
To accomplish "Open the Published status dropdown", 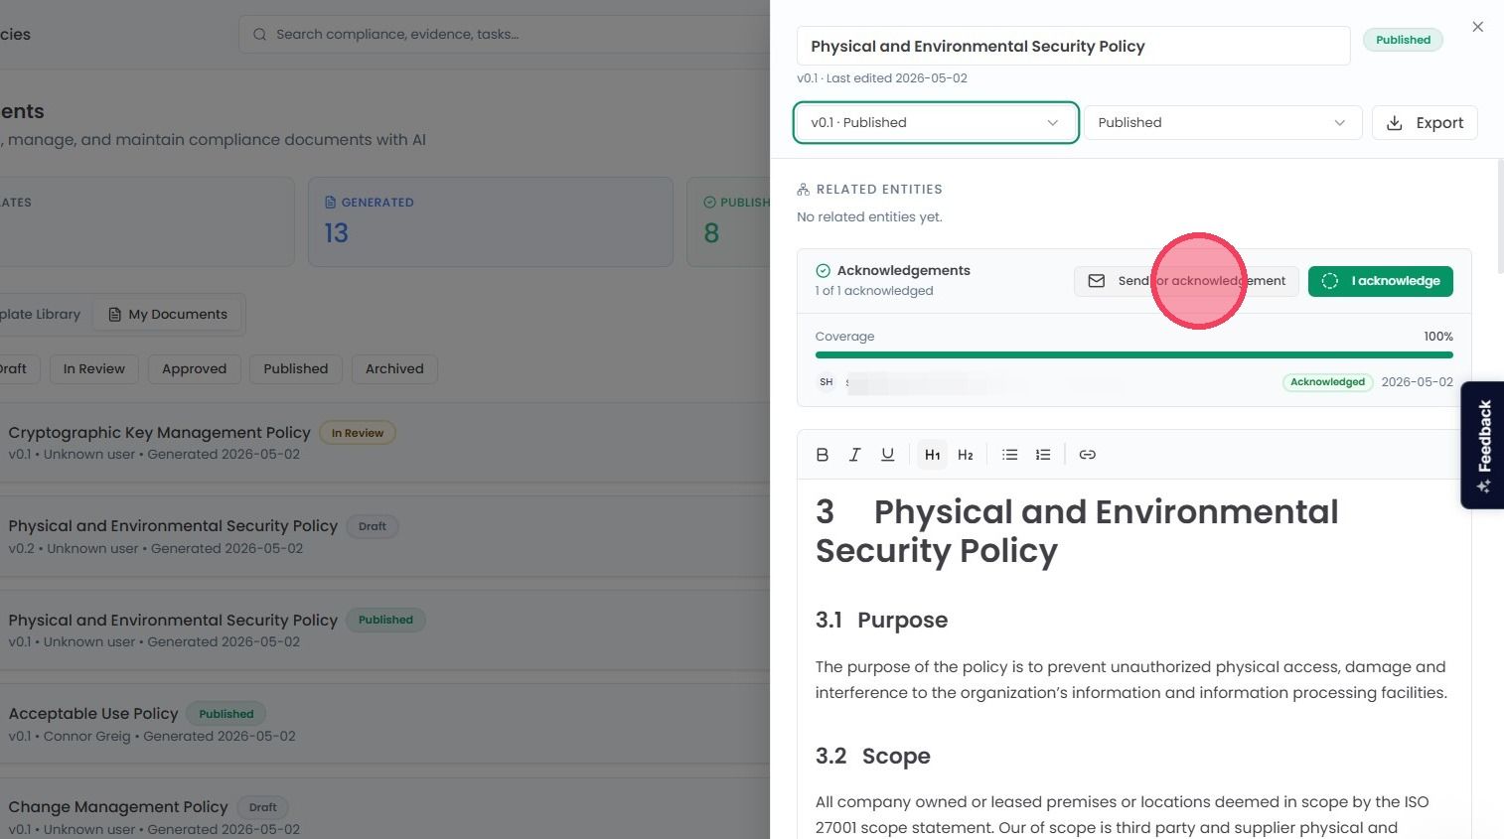I will (x=1222, y=123).
